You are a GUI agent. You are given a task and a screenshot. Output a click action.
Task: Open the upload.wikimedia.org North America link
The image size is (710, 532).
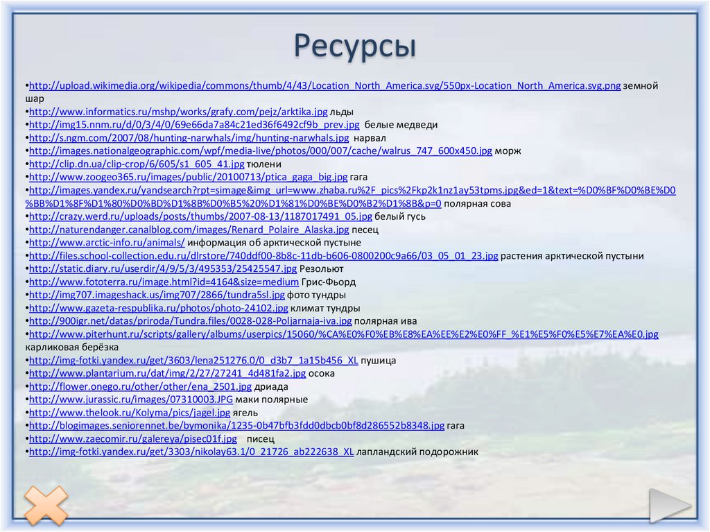click(x=324, y=85)
